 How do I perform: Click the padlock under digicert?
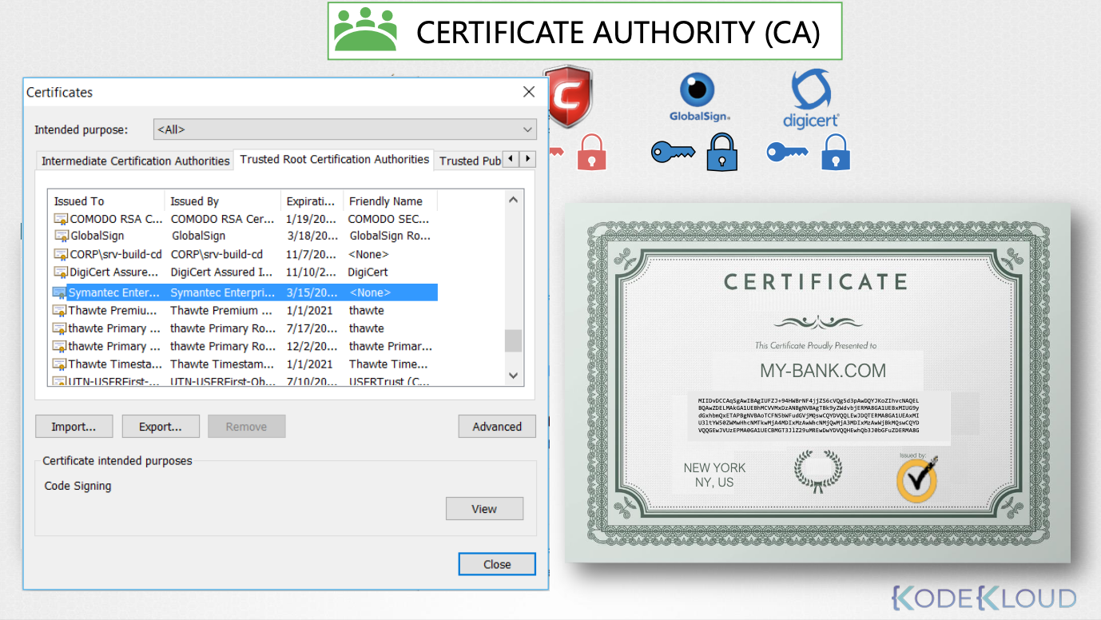point(836,152)
